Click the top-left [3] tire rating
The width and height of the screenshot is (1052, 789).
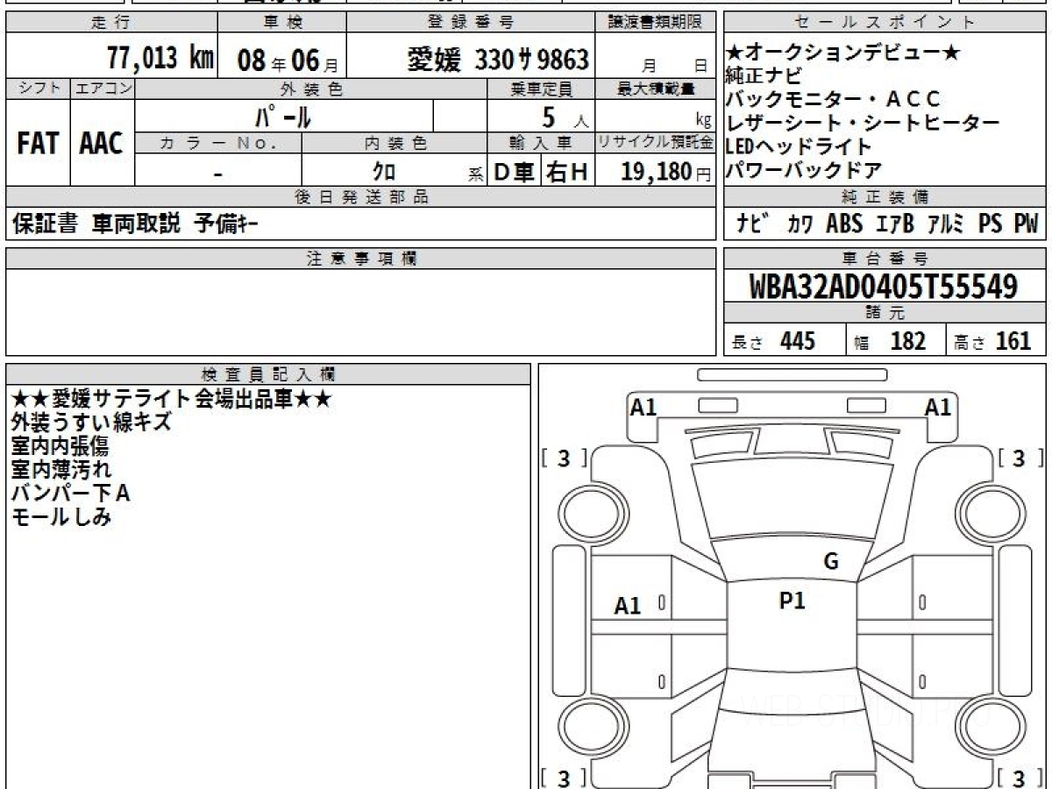click(565, 458)
